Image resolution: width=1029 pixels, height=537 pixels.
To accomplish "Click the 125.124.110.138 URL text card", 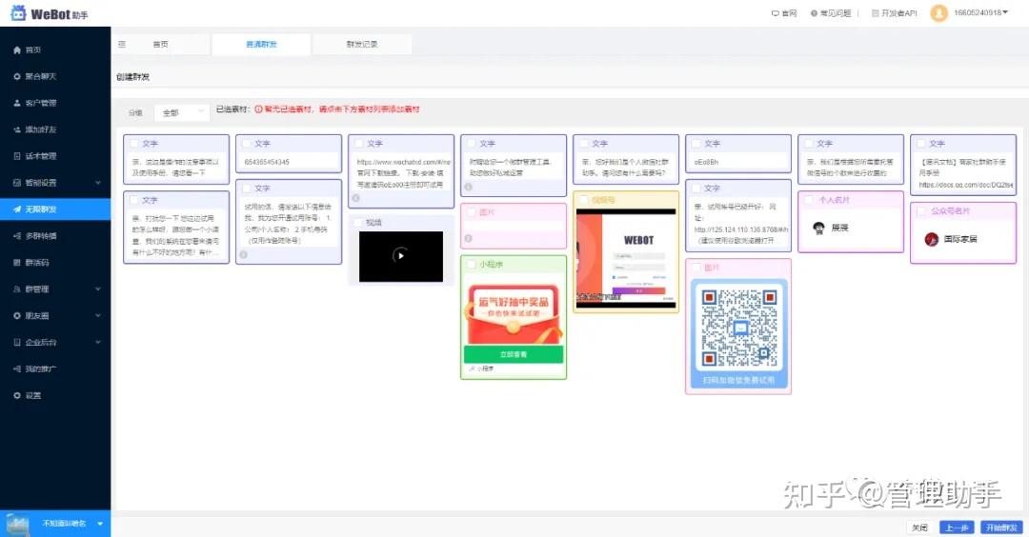I will tap(738, 216).
